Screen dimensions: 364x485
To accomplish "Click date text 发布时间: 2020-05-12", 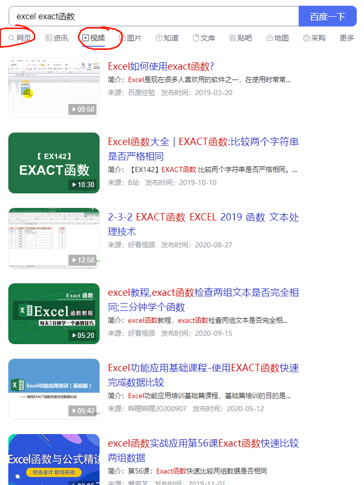I will 228,409.
